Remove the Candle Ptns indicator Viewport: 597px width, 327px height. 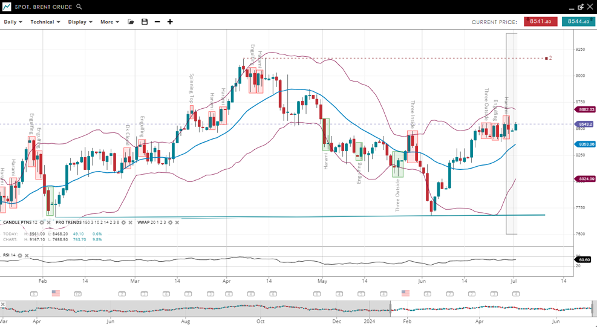49,222
